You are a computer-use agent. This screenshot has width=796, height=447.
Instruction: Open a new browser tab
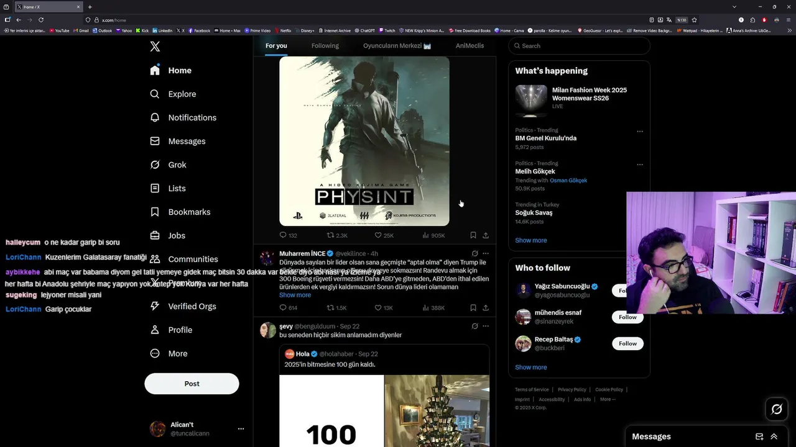click(x=90, y=7)
